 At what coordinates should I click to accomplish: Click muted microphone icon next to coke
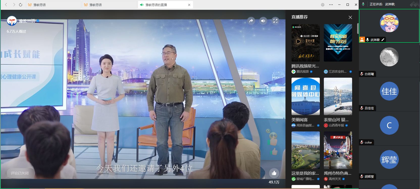(x=362, y=142)
